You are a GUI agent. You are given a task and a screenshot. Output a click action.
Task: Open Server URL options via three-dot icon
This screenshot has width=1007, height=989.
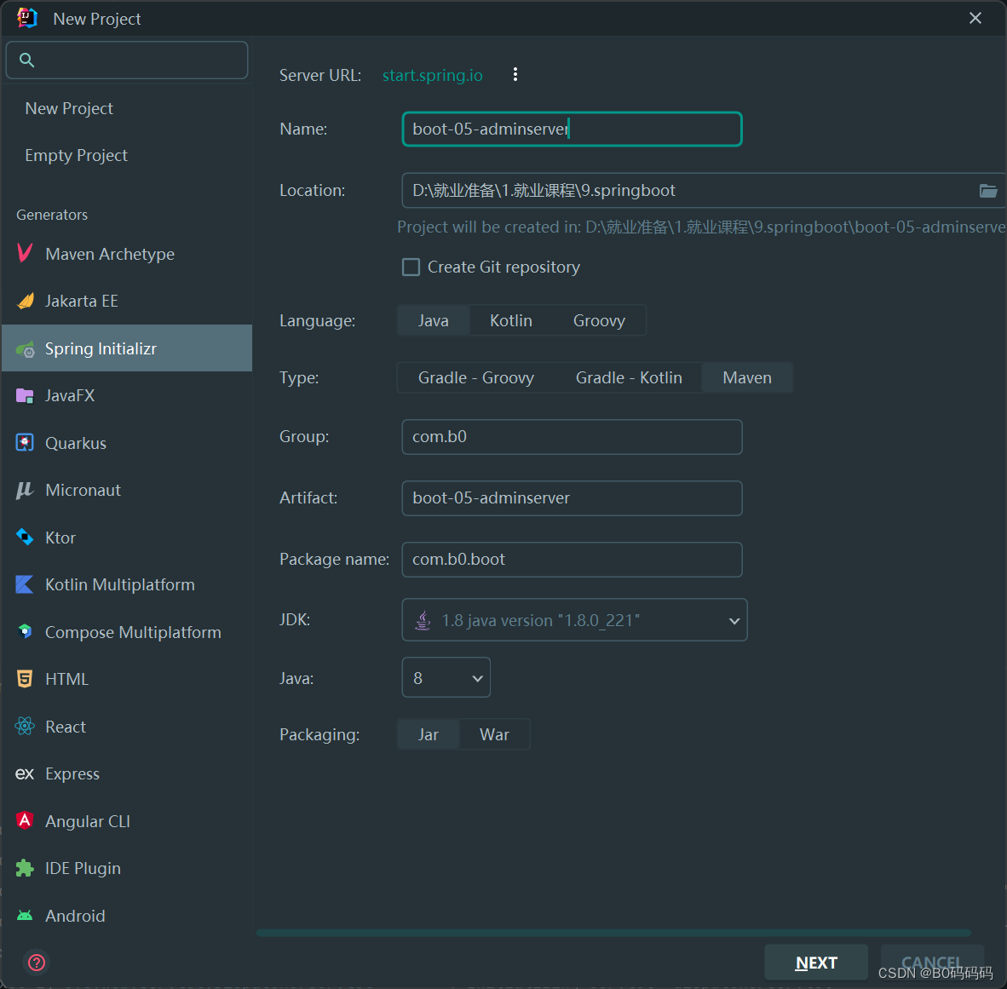[515, 74]
